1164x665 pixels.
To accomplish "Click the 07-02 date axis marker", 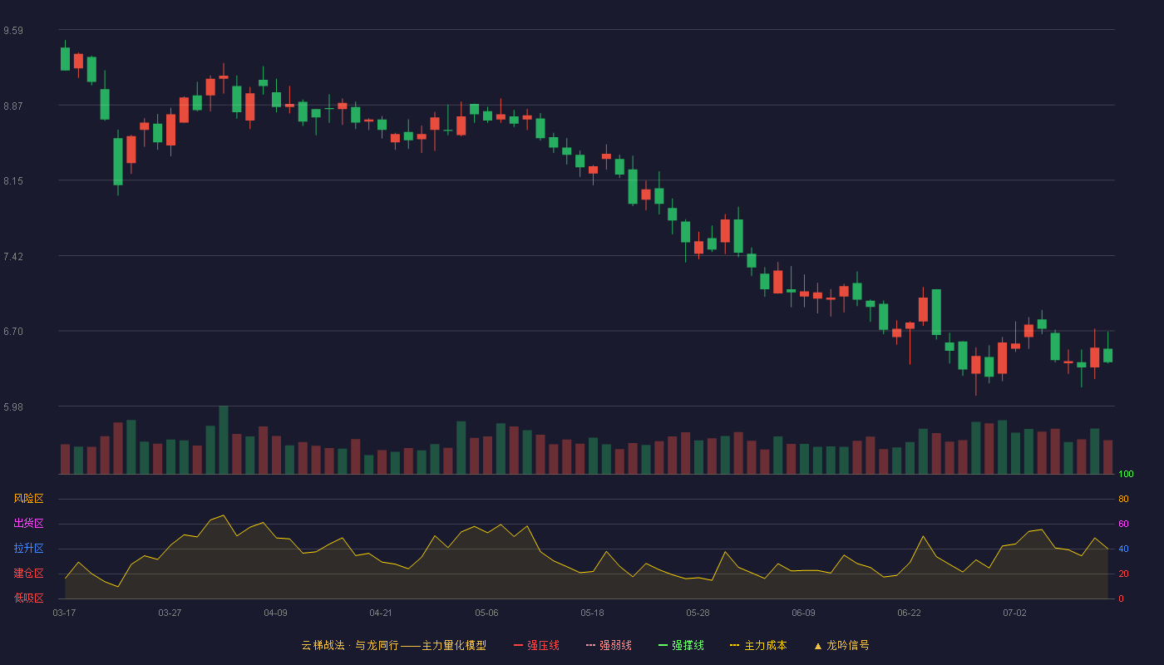I will (x=1014, y=613).
